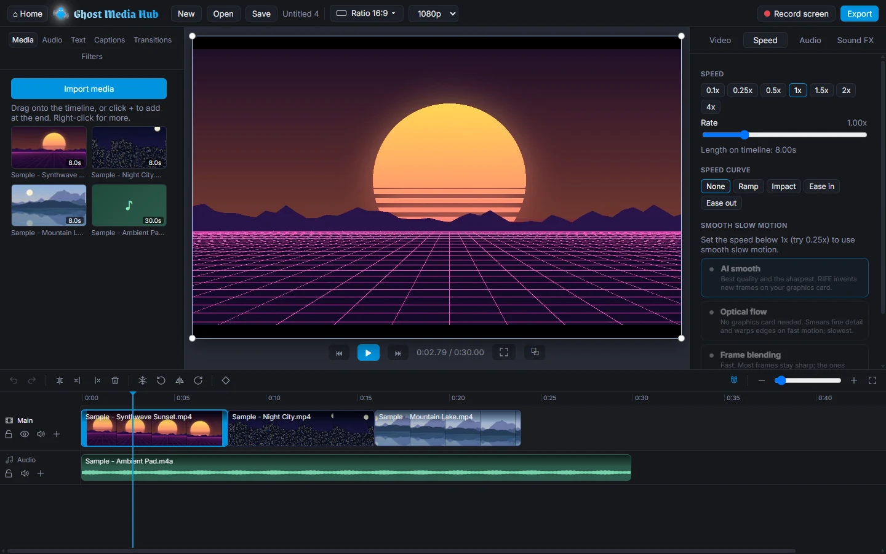Screen dimensions: 886x554
Task: Select the Night City media thumbnail
Action: (x=129, y=148)
